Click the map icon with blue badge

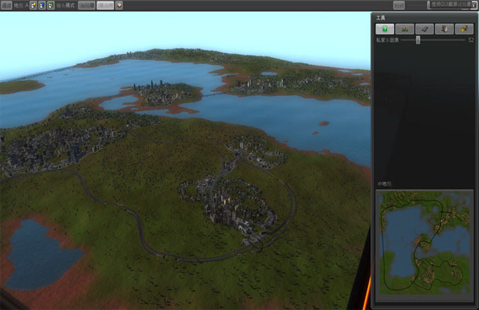pyautogui.click(x=42, y=5)
